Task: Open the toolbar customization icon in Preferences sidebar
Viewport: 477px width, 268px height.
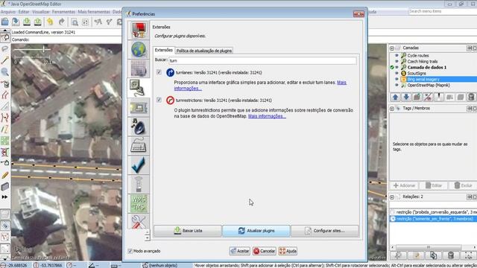Action: tap(139, 107)
